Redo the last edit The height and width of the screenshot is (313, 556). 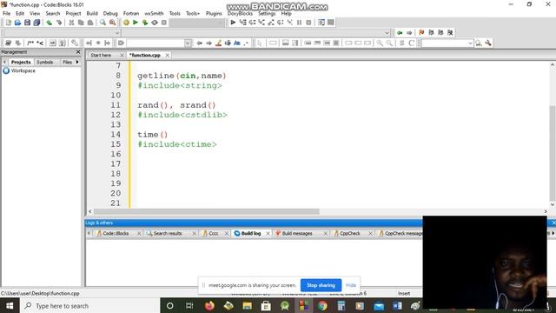pos(59,23)
